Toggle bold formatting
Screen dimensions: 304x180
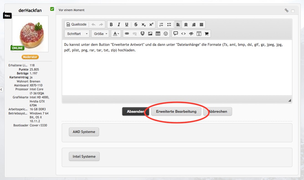pyautogui.click(x=111, y=24)
